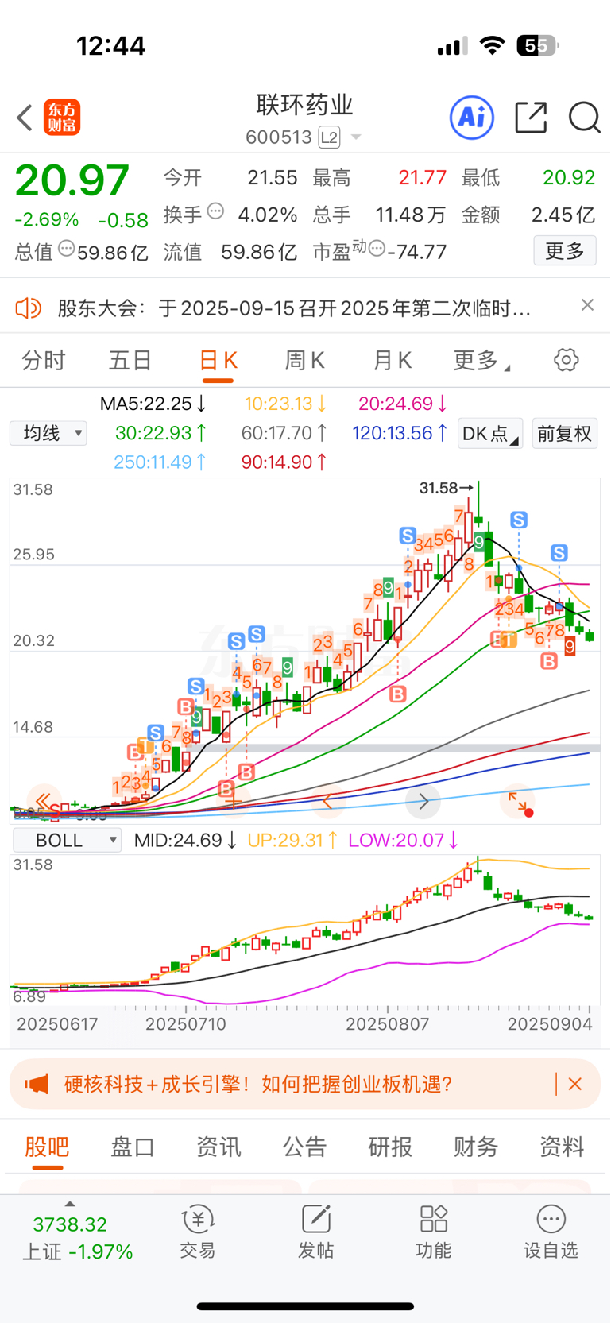Tap the 东方财富 logo icon
Image resolution: width=611 pixels, height=1323 pixels.
tap(62, 118)
